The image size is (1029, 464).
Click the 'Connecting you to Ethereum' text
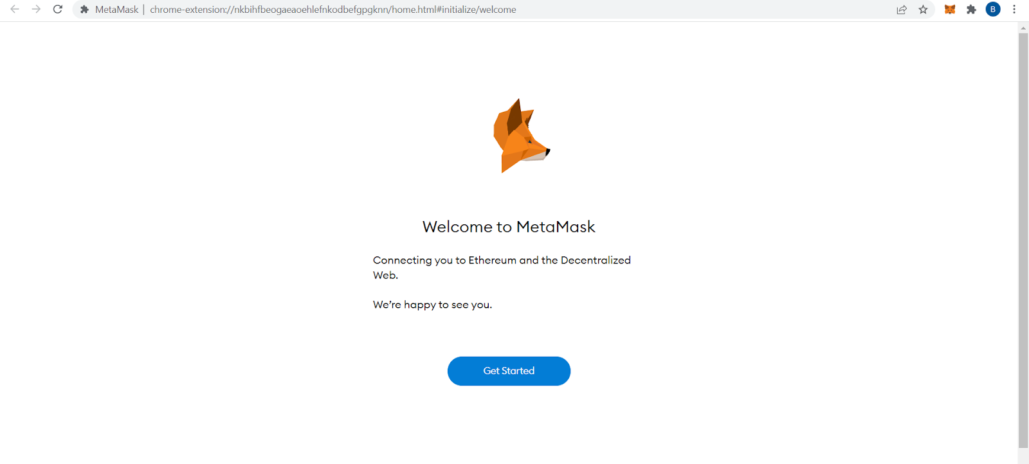click(x=502, y=267)
